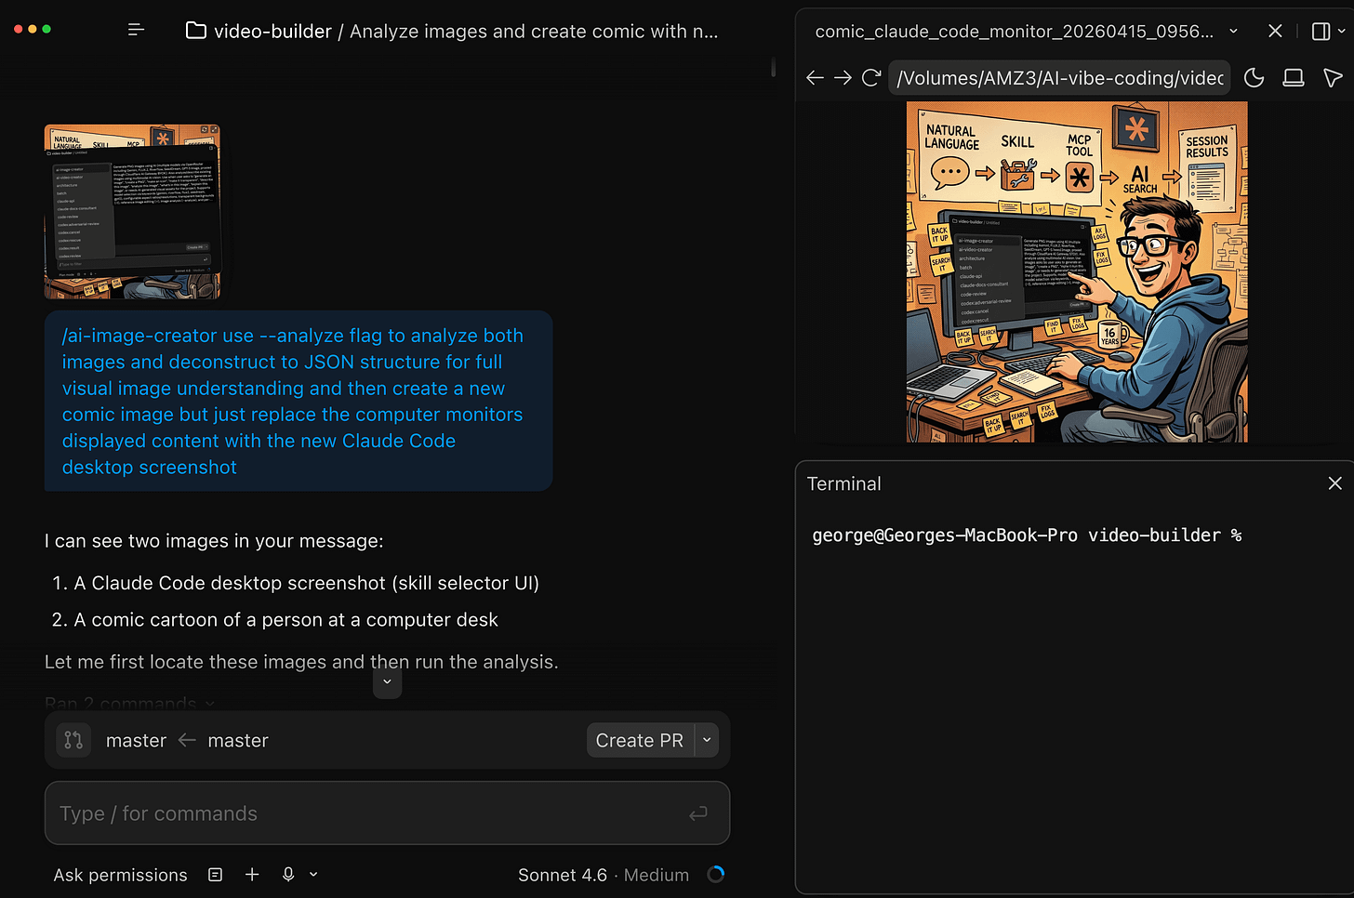Viewport: 1354px width, 898px height.
Task: Toggle dark mode moon icon
Action: click(1254, 78)
